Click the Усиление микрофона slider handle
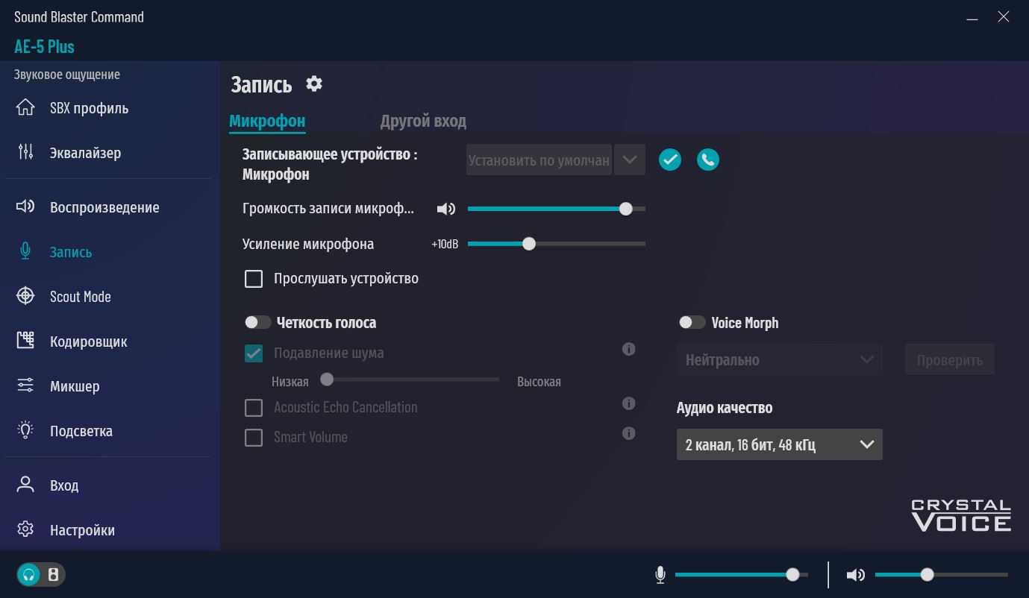This screenshot has height=598, width=1029. point(529,244)
